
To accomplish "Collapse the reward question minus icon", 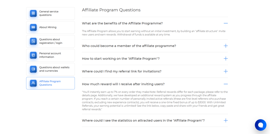I will pyautogui.click(x=225, y=84).
